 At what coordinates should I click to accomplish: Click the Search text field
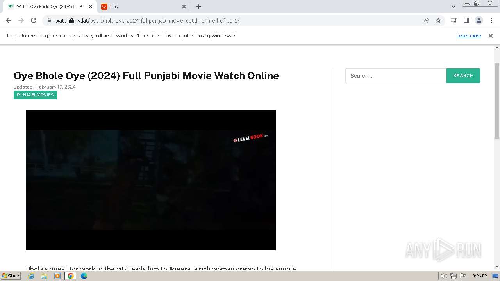396,76
